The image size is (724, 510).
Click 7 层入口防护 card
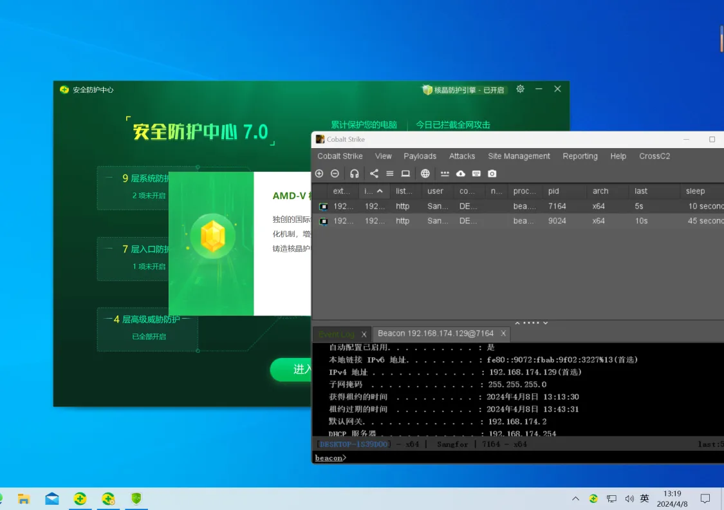[x=133, y=259]
